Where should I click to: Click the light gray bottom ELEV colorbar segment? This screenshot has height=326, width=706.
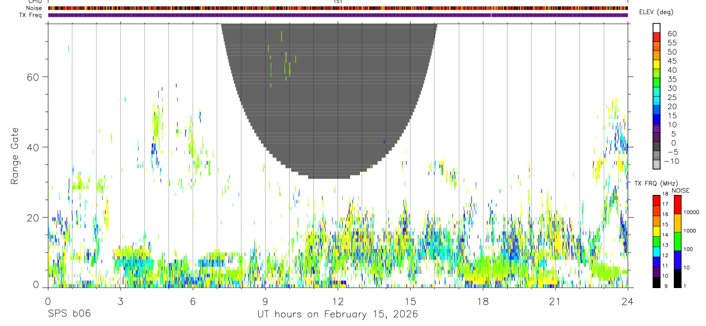tap(656, 165)
